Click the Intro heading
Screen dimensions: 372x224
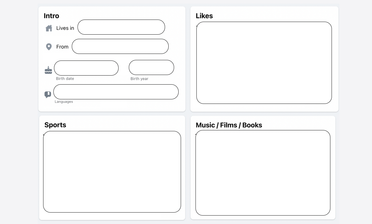tap(52, 16)
